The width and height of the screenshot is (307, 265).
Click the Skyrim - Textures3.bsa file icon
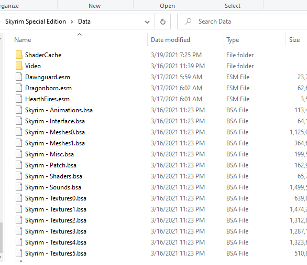pyautogui.click(x=19, y=231)
